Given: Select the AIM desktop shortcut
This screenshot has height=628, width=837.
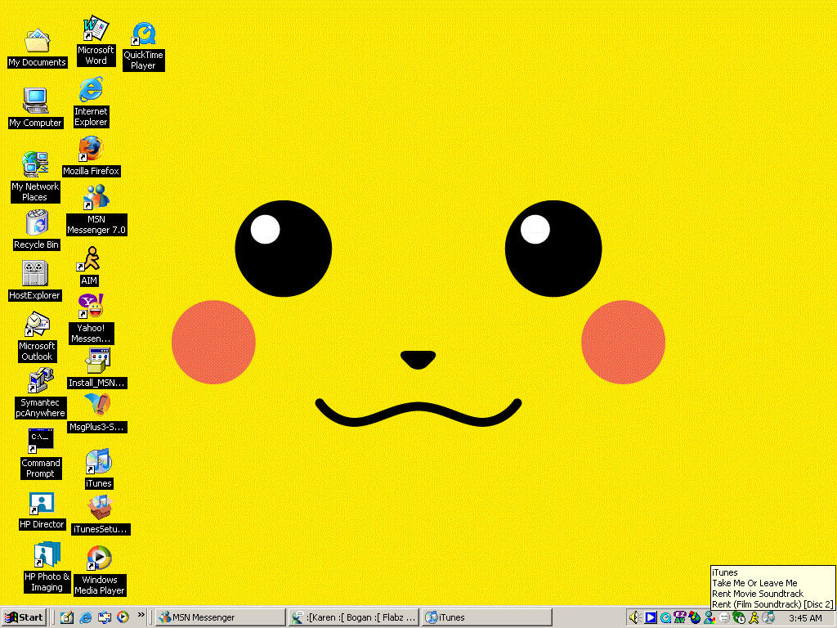Looking at the screenshot, I should click(x=89, y=266).
